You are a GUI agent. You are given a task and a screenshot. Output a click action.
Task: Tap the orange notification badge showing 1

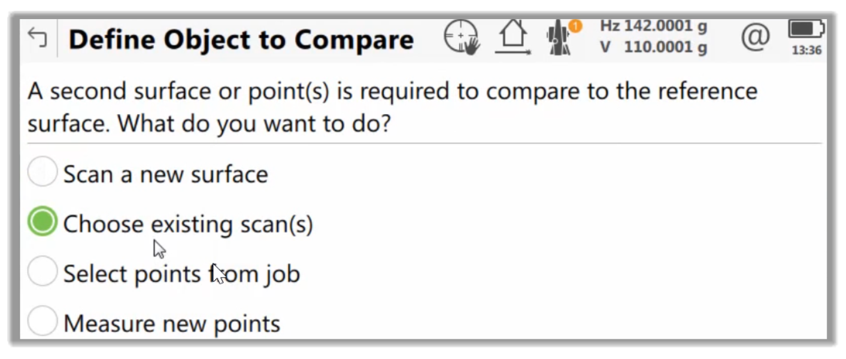tap(575, 26)
